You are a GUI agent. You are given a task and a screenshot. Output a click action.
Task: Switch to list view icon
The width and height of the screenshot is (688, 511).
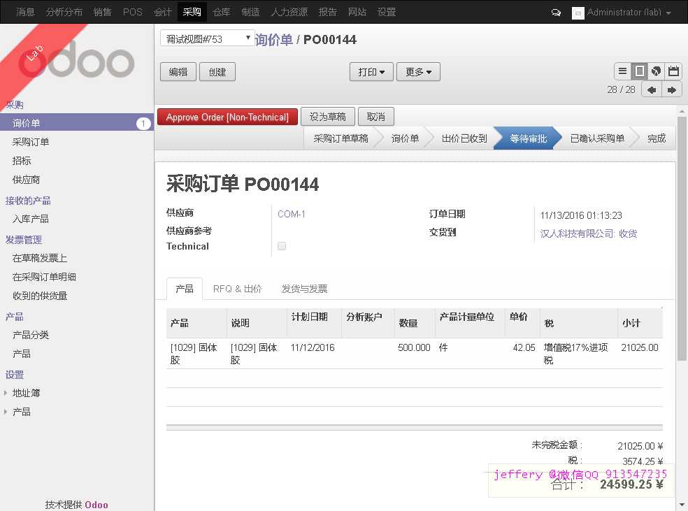point(622,71)
